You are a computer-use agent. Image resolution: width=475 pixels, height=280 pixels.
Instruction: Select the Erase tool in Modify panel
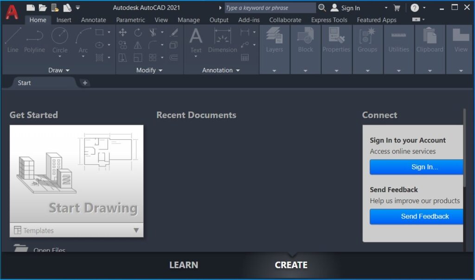click(174, 32)
